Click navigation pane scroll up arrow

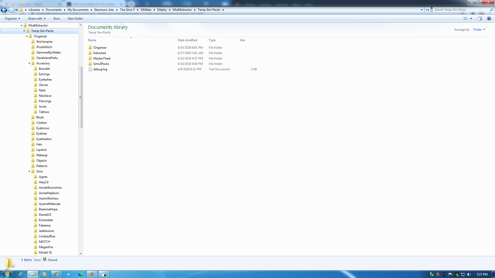(x=81, y=25)
